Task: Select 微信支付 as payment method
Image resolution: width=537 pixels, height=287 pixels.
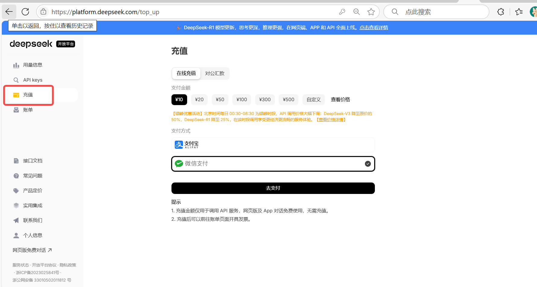Action: [273, 164]
